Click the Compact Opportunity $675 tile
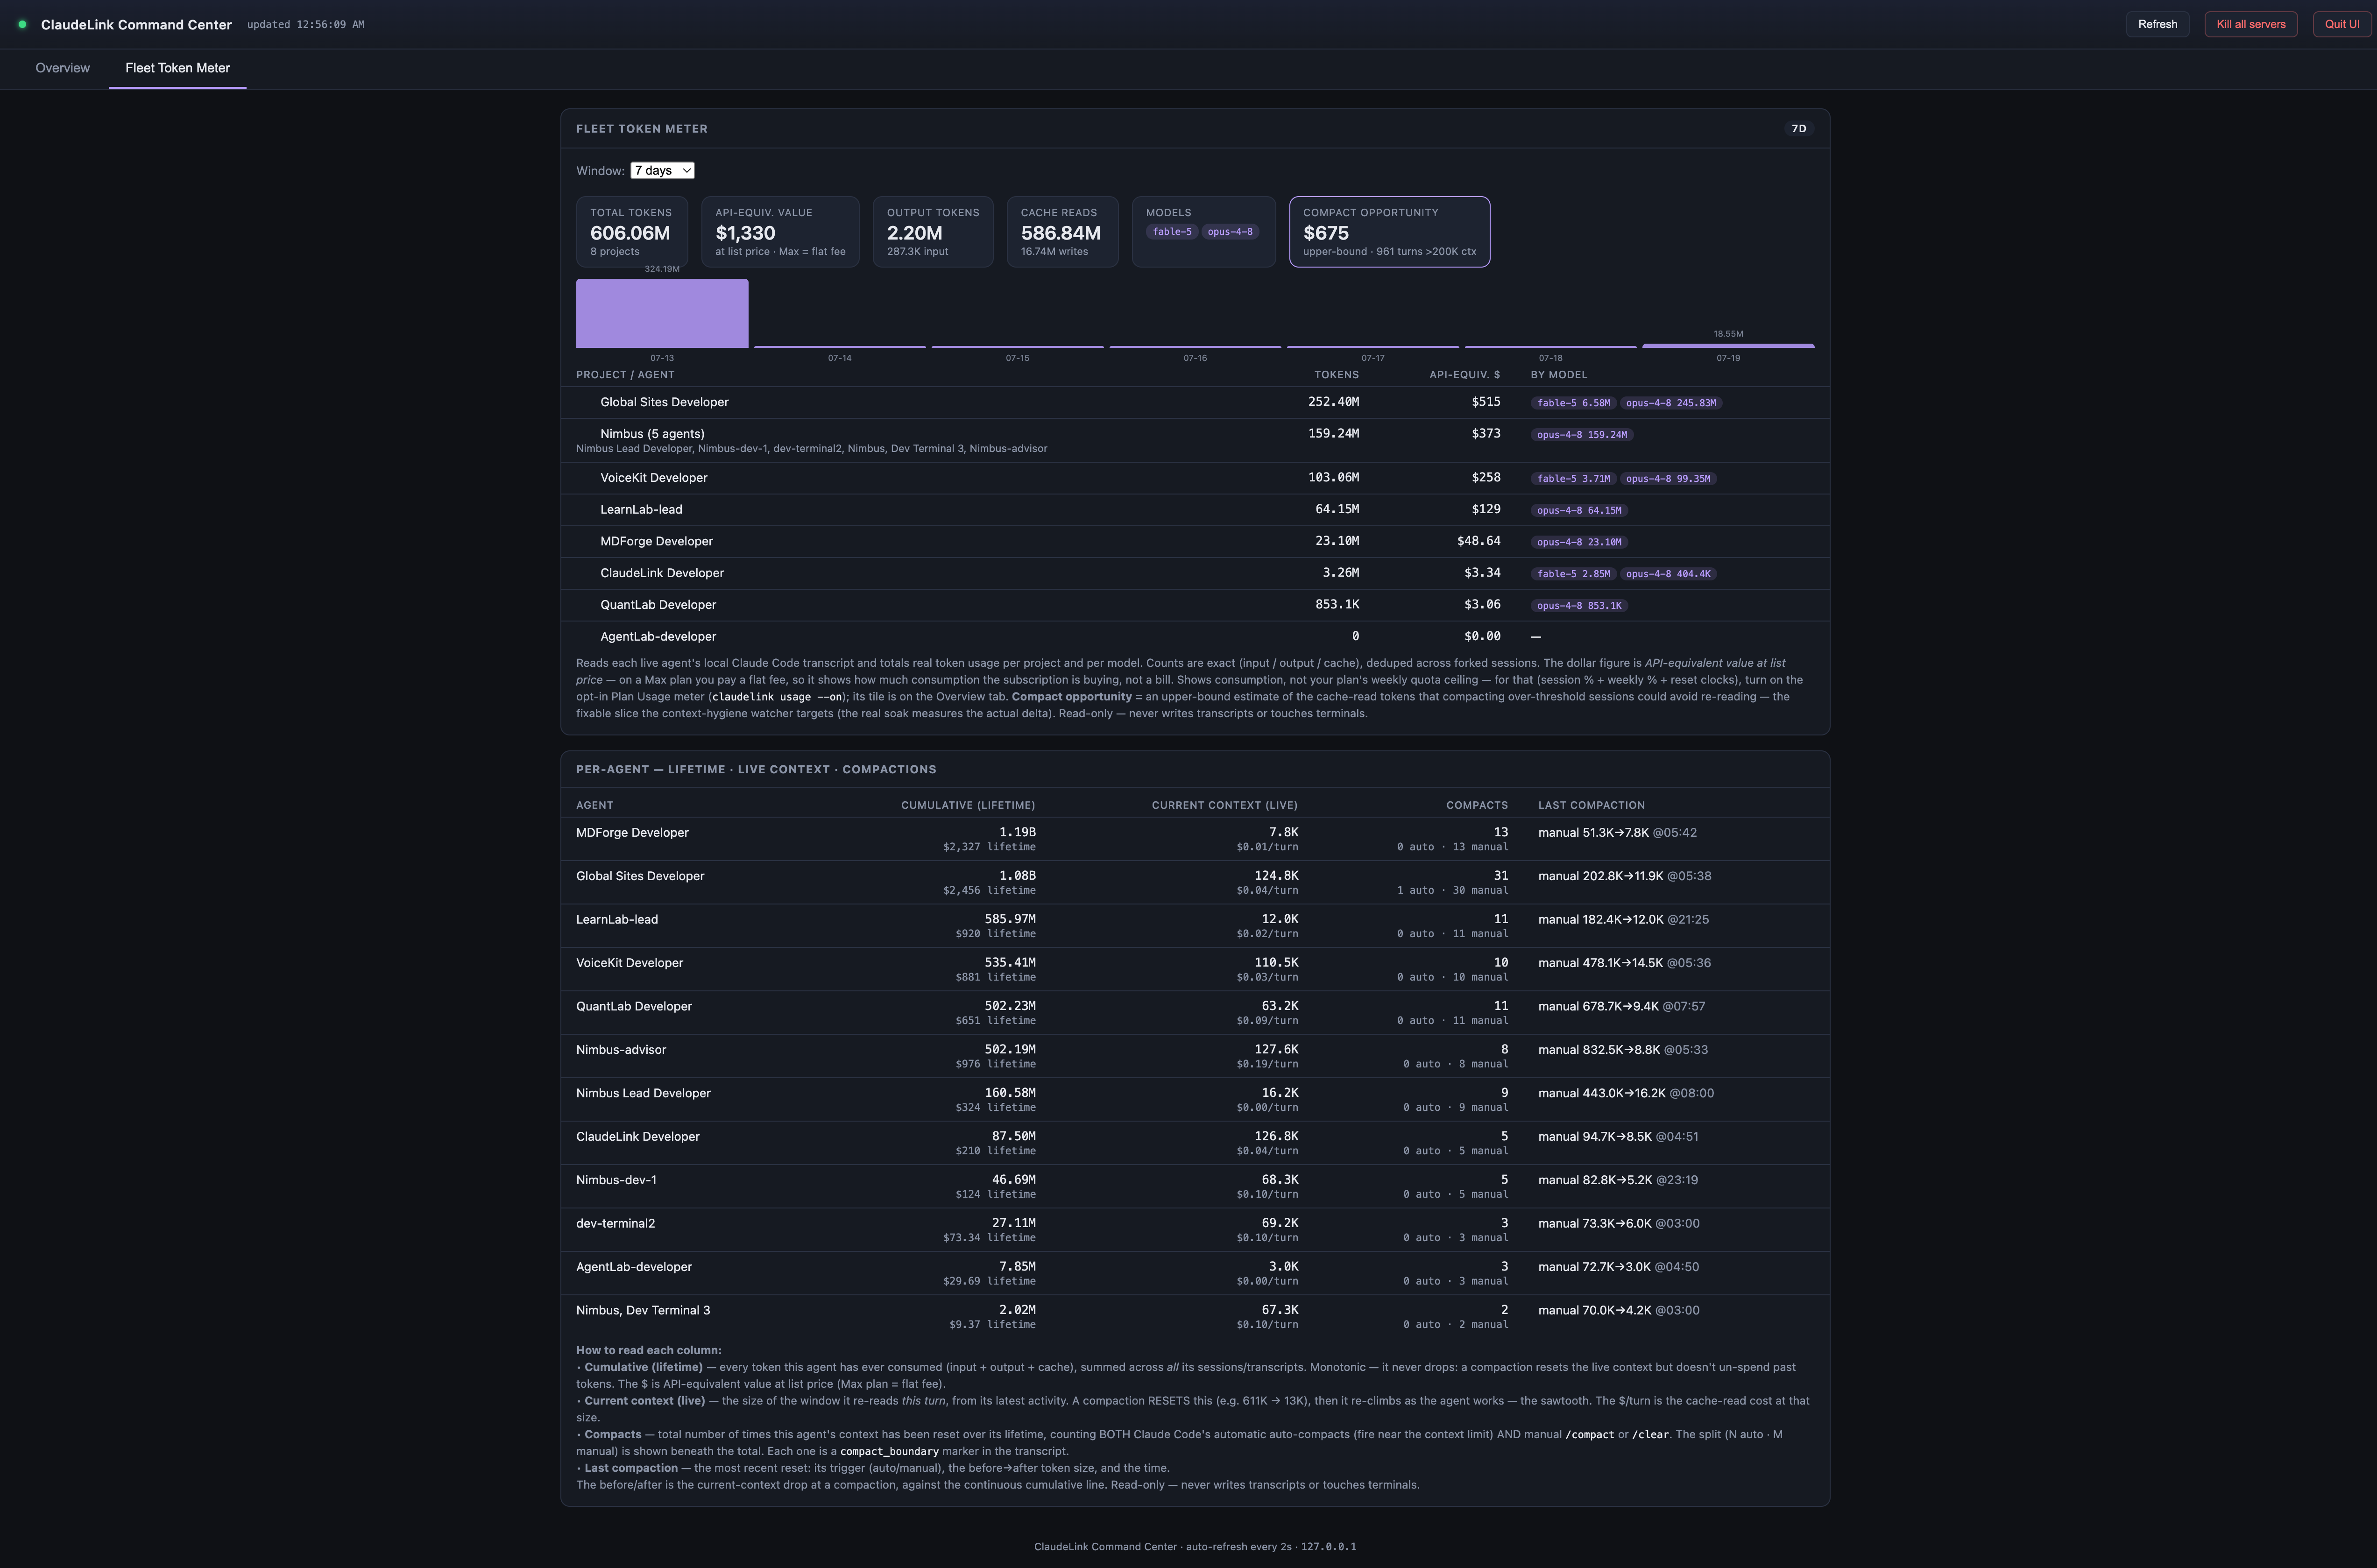The image size is (2377, 1568). point(1389,232)
